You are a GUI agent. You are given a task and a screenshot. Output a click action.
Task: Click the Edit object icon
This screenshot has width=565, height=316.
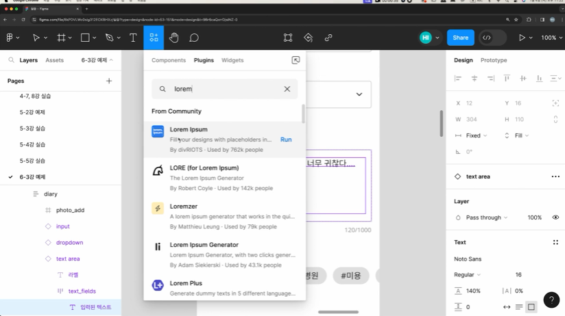pos(288,38)
